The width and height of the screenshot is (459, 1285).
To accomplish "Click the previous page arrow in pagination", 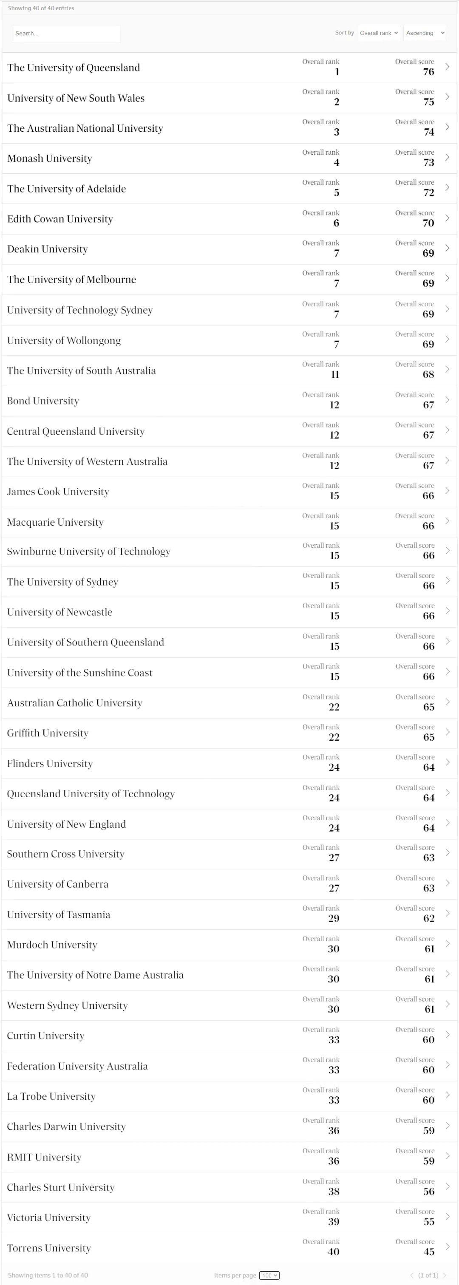I will click(412, 1275).
